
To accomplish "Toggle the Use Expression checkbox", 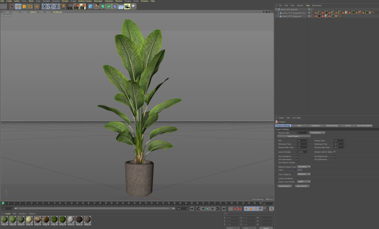I will click(335, 156).
